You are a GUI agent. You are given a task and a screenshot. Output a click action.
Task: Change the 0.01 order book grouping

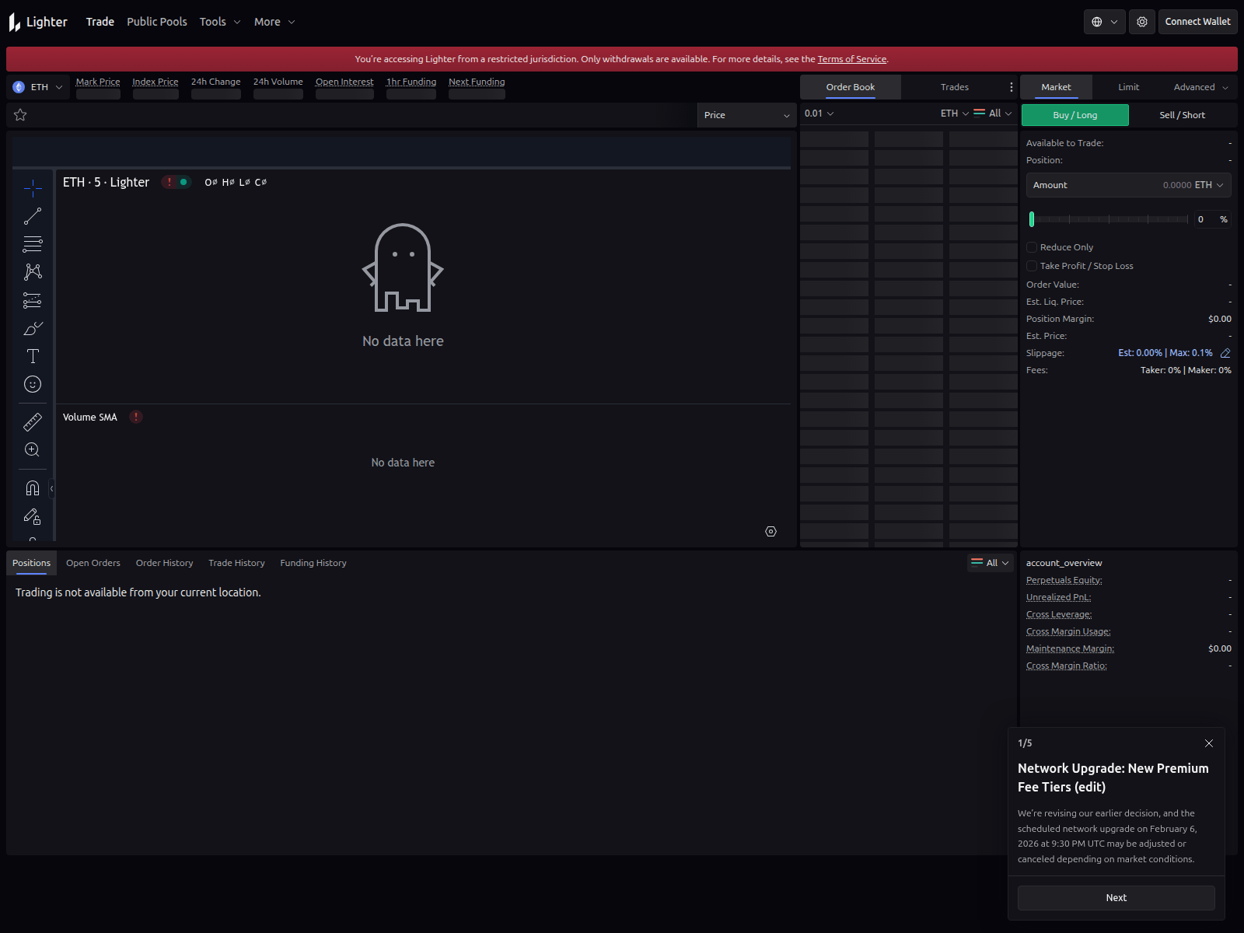pyautogui.click(x=819, y=114)
